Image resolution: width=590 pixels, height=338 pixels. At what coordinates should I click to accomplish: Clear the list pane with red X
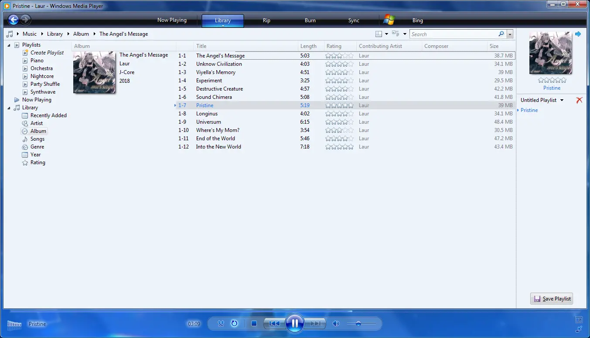pos(579,100)
